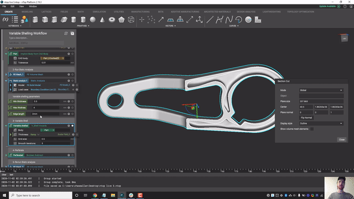Choose the Point cloud tool icon
The width and height of the screenshot is (354, 199).
click(151, 20)
